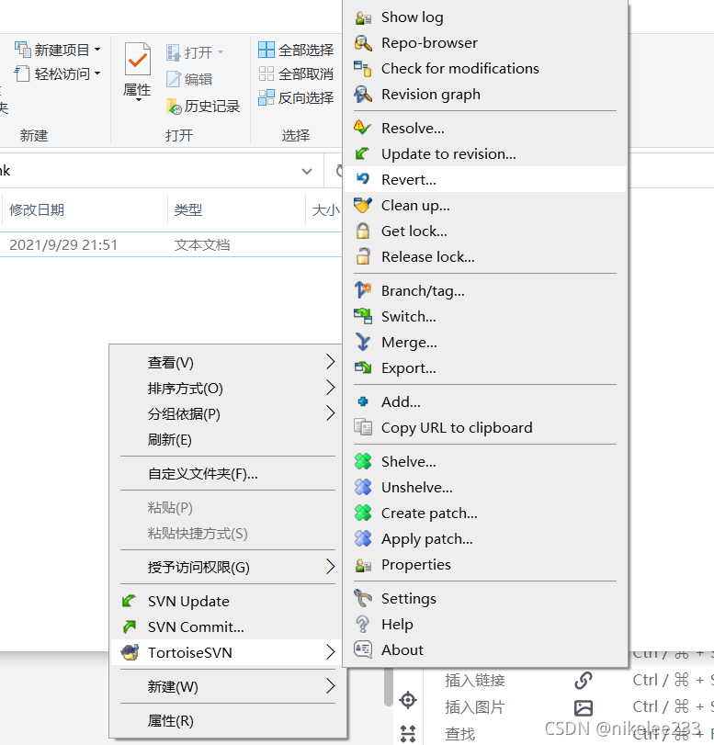714x745 pixels.
Task: Click the blue plus Add icon
Action: (363, 402)
